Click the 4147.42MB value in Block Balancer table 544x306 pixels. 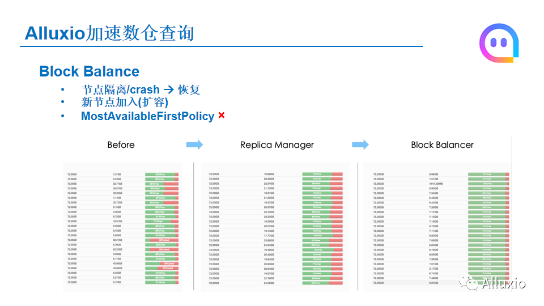(436, 184)
